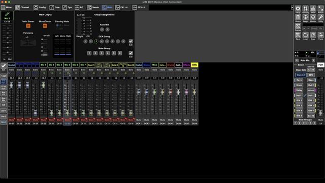
Task: Switch to the Mixer view tab
Action: [x=7, y=8]
